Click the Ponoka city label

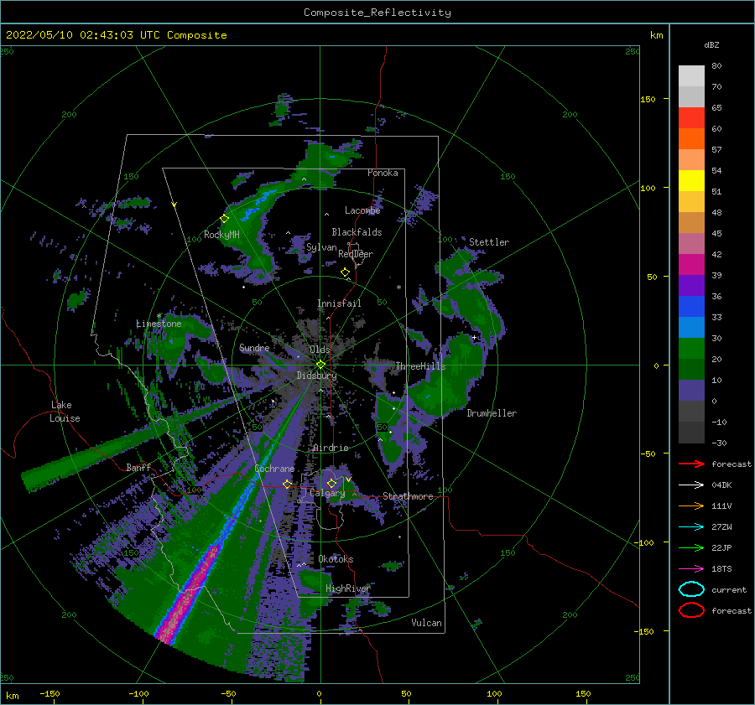click(x=383, y=173)
